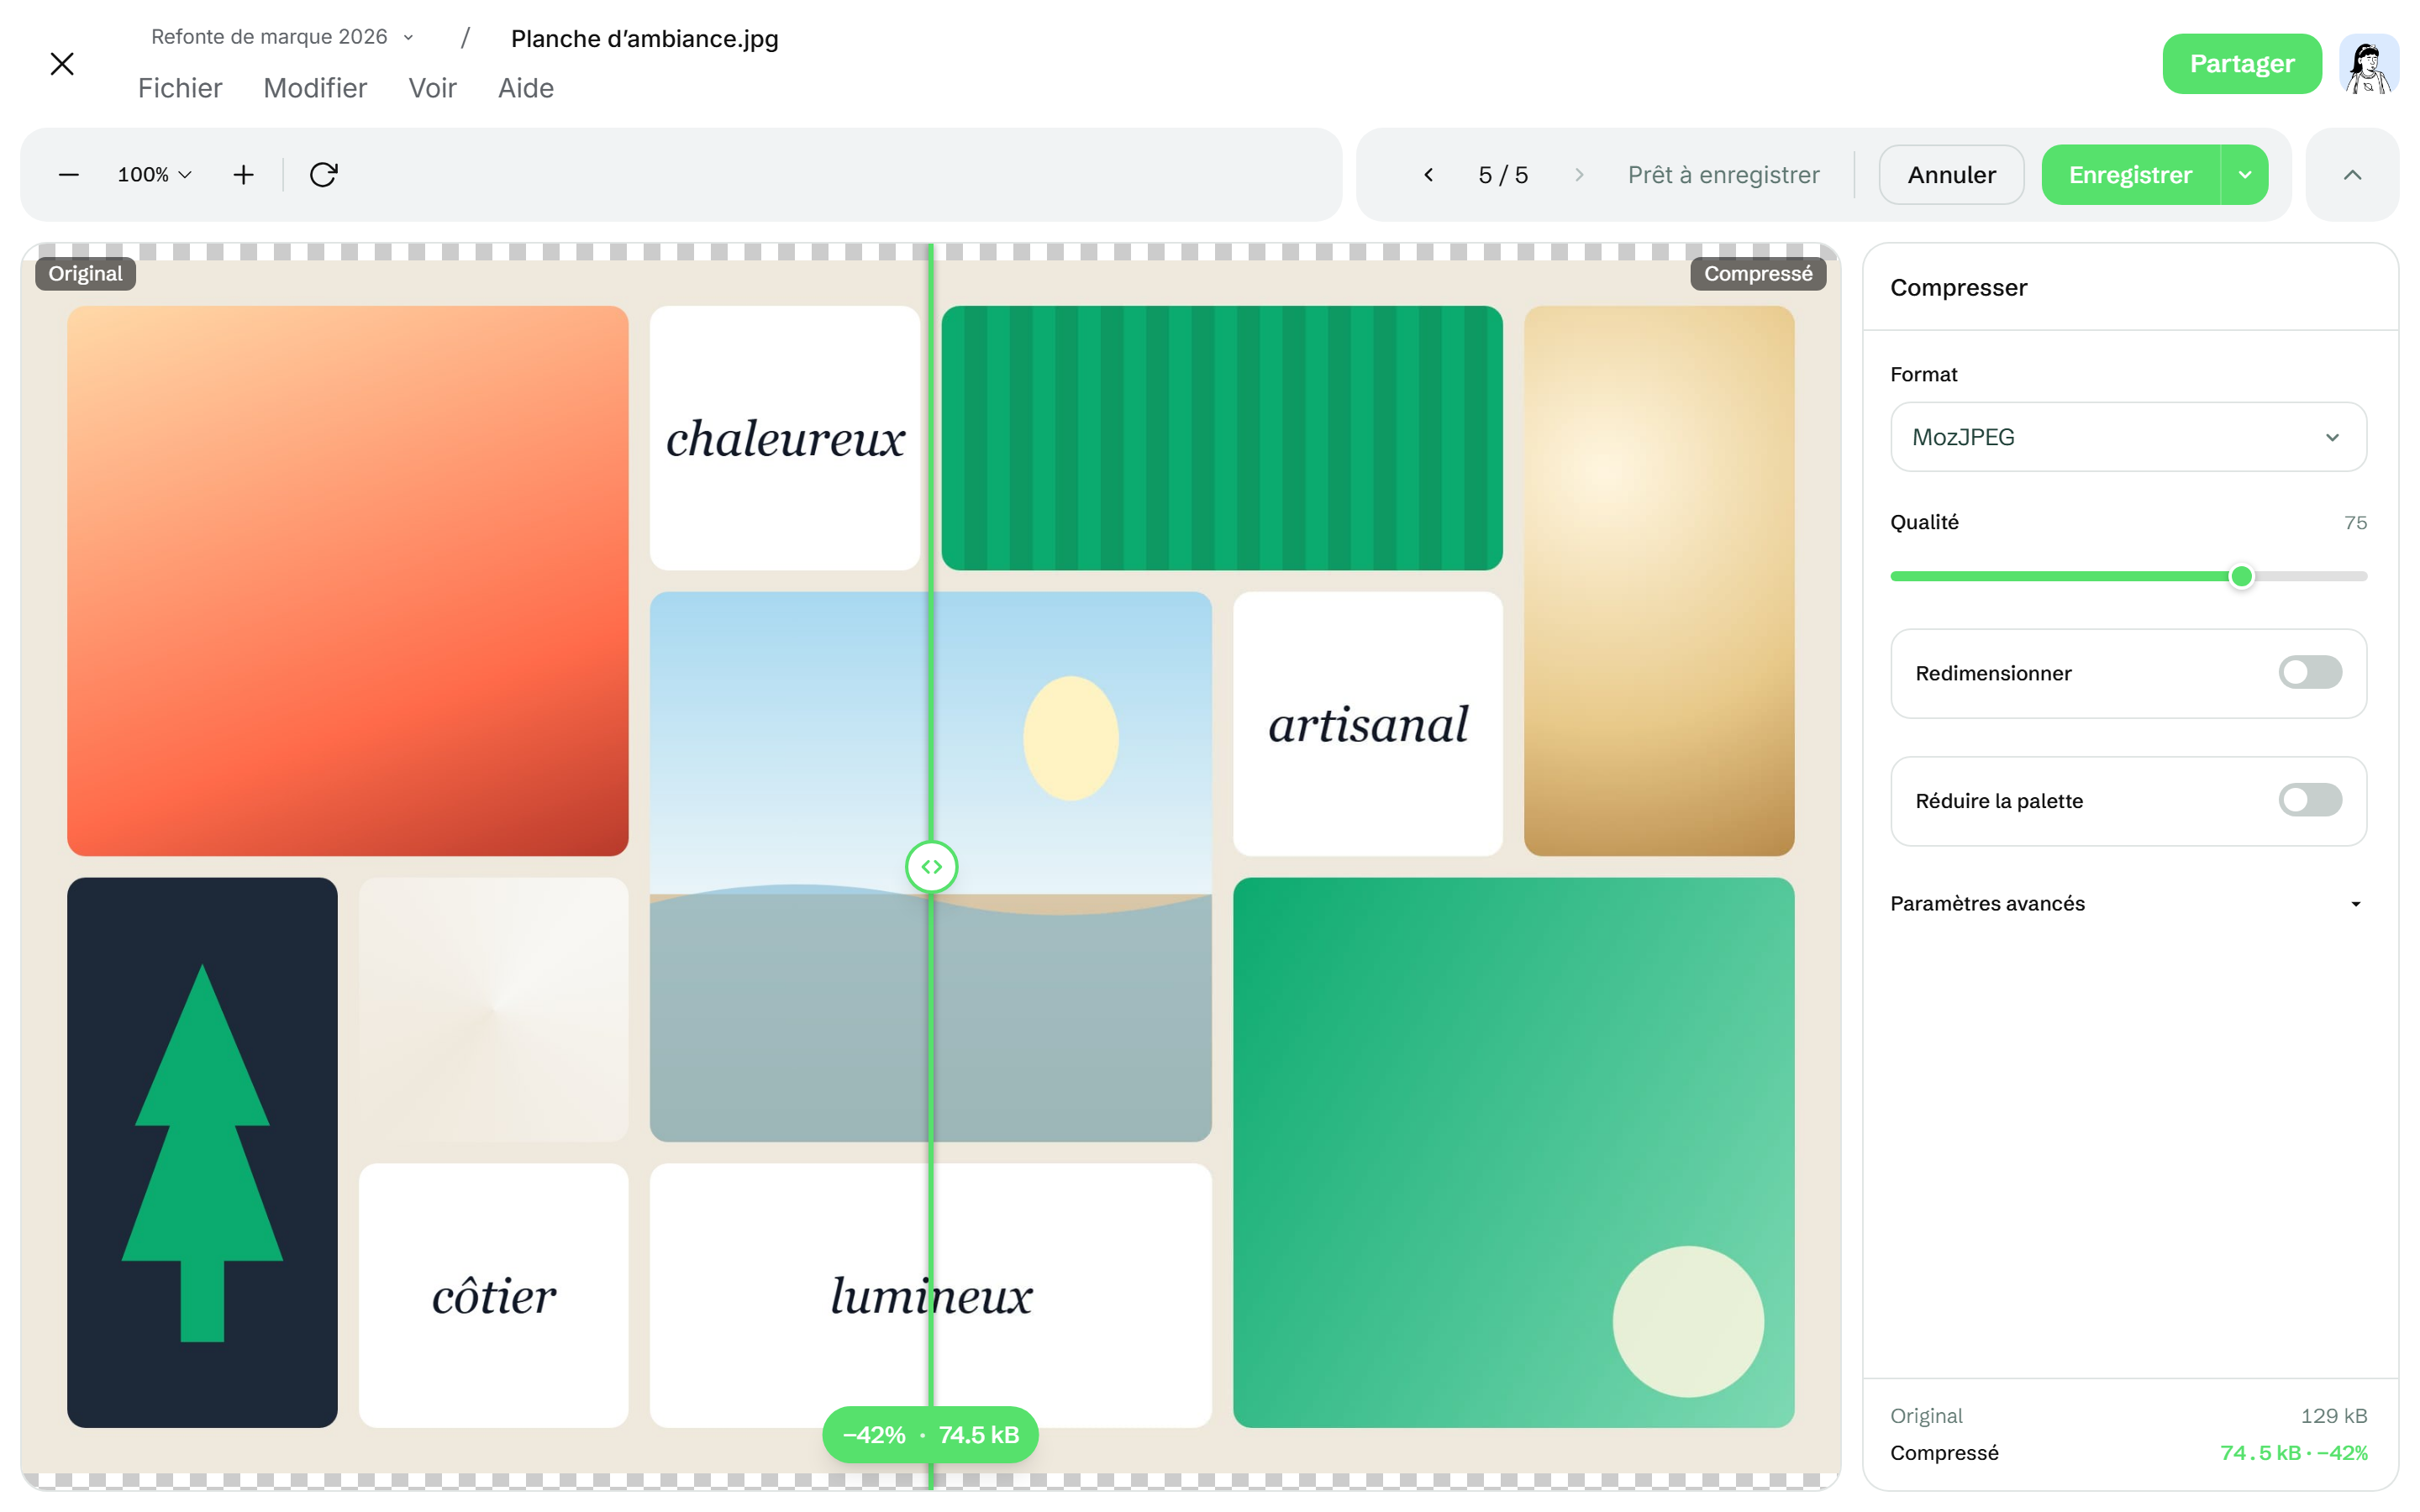Go to previous image arrow
This screenshot has height=1512, width=2420.
point(1428,175)
